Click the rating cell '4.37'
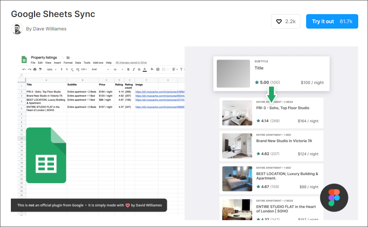Image resolution: width=368 pixels, height=227 pixels. tap(119, 109)
